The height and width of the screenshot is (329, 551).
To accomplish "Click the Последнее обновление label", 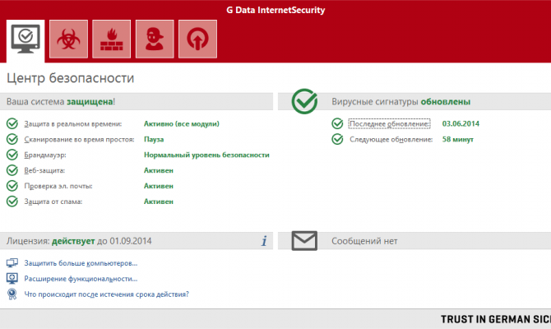I will click(x=389, y=123).
